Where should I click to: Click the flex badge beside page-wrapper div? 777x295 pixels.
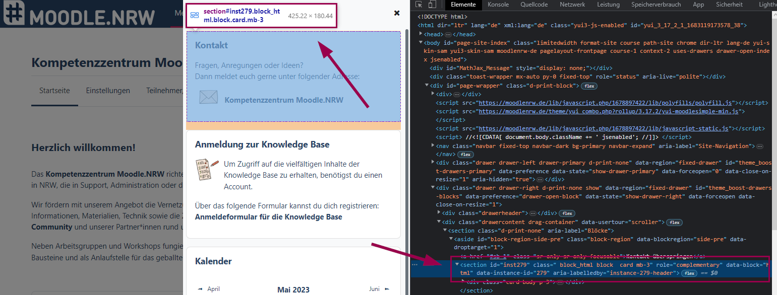[589, 86]
